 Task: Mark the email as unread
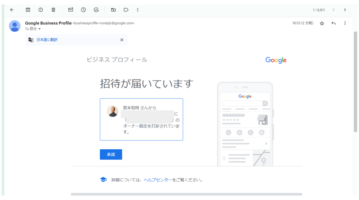coord(71,10)
